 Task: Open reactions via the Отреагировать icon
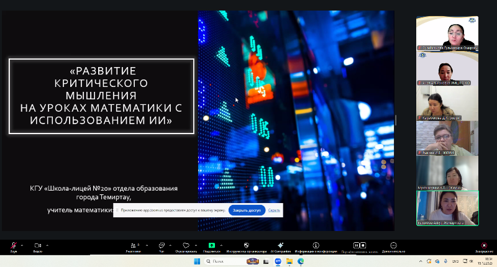coord(186,246)
